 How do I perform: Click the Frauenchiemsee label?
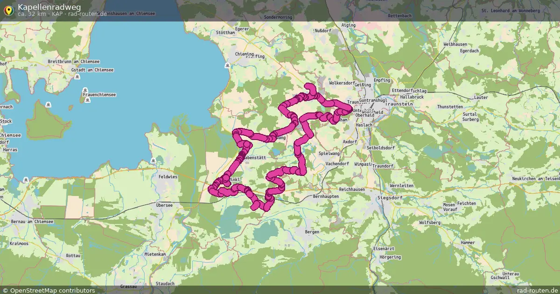[99, 95]
